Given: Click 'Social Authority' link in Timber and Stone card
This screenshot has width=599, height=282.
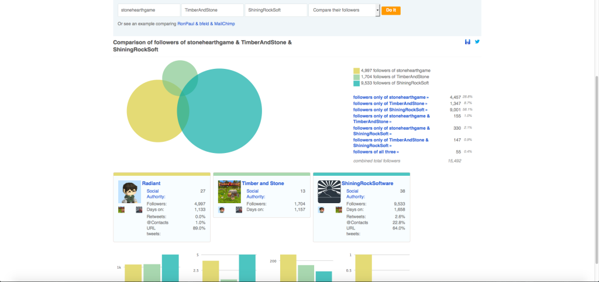Looking at the screenshot, I should [256, 194].
